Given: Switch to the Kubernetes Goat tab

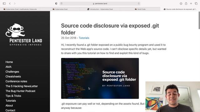Looking at the screenshot, I should (x=60, y=9).
